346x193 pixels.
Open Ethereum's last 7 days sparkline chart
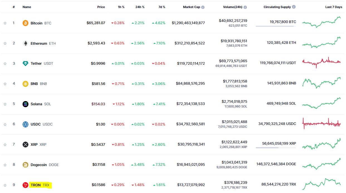[x=321, y=42]
